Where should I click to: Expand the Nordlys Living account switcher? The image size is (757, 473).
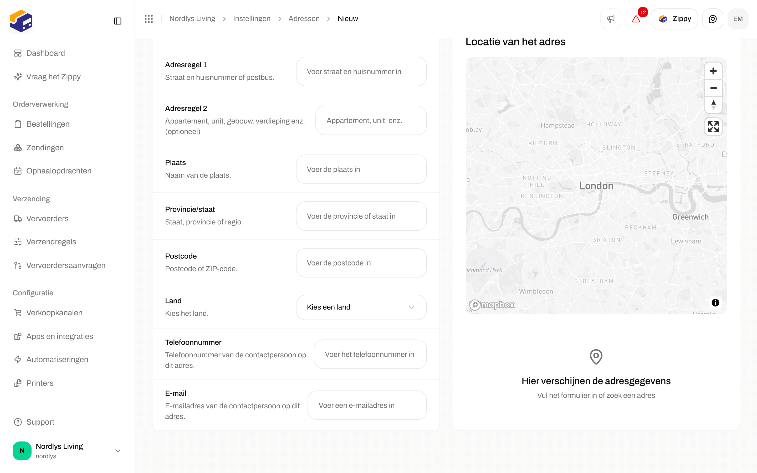pyautogui.click(x=67, y=451)
